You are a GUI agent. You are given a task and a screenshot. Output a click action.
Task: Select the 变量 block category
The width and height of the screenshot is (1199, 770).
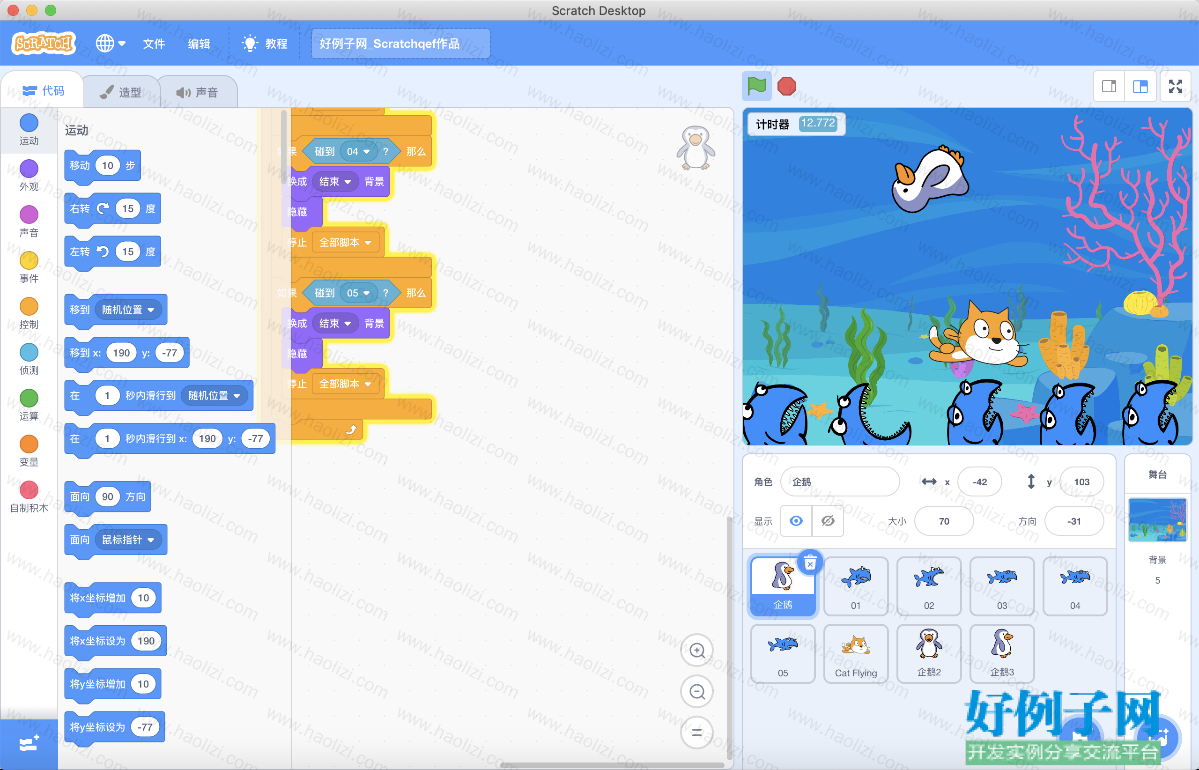[x=29, y=452]
